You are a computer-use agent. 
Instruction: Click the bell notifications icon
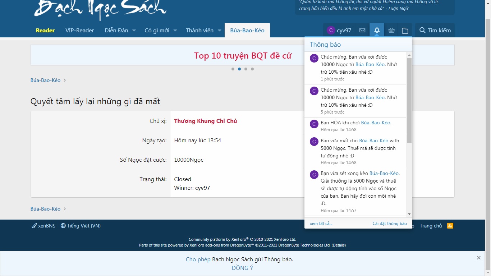[377, 31]
